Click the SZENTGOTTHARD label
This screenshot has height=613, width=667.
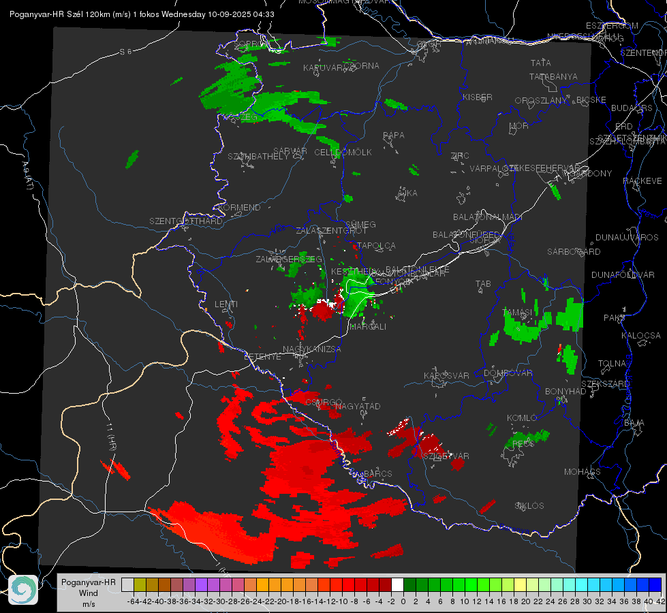click(186, 221)
